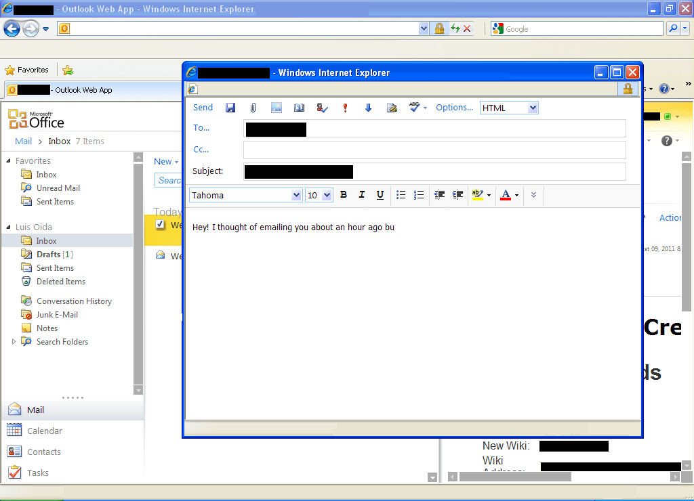
Task: Click the Mail breadcrumb link
Action: point(23,141)
